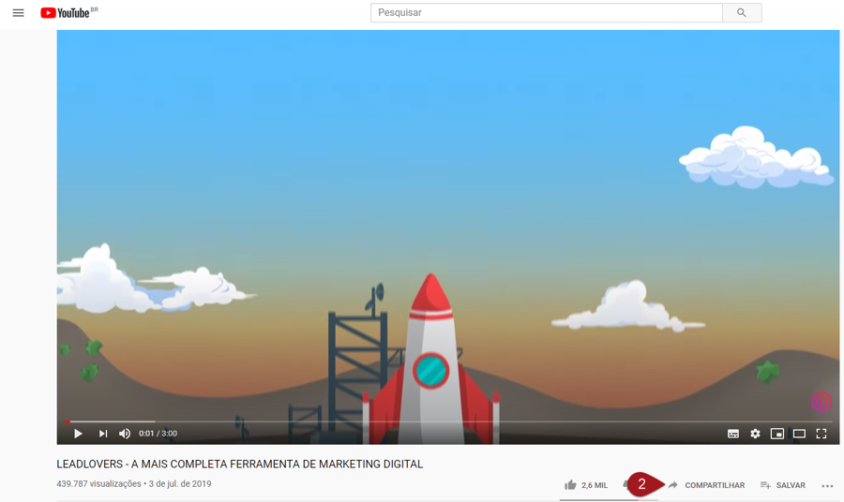Switch to miniplayer mode

777,434
